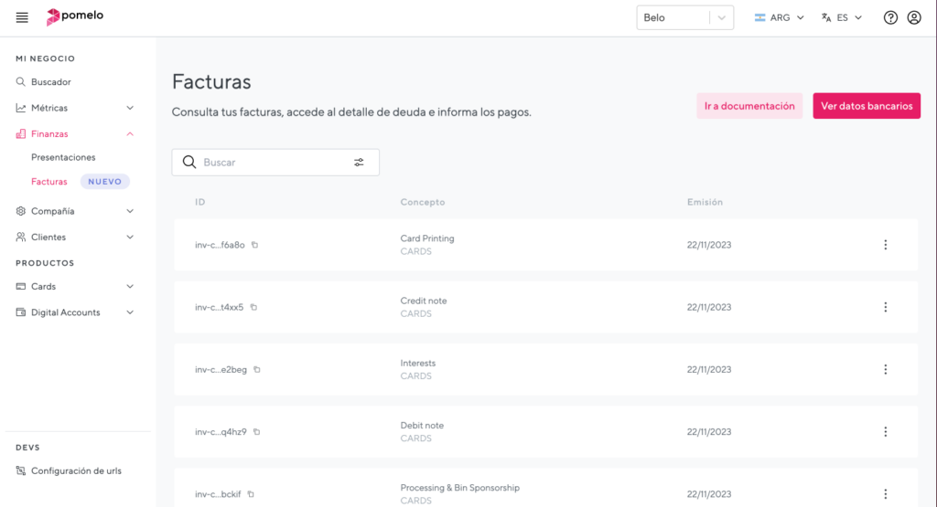Open three-dot menu for Card Printing invoice
Viewport: 937px width, 507px height.
click(x=885, y=245)
